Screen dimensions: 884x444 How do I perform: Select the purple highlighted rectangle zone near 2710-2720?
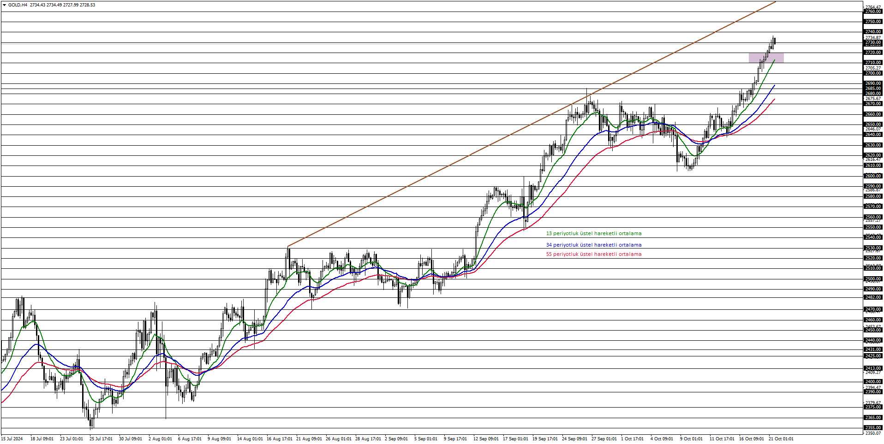point(766,58)
